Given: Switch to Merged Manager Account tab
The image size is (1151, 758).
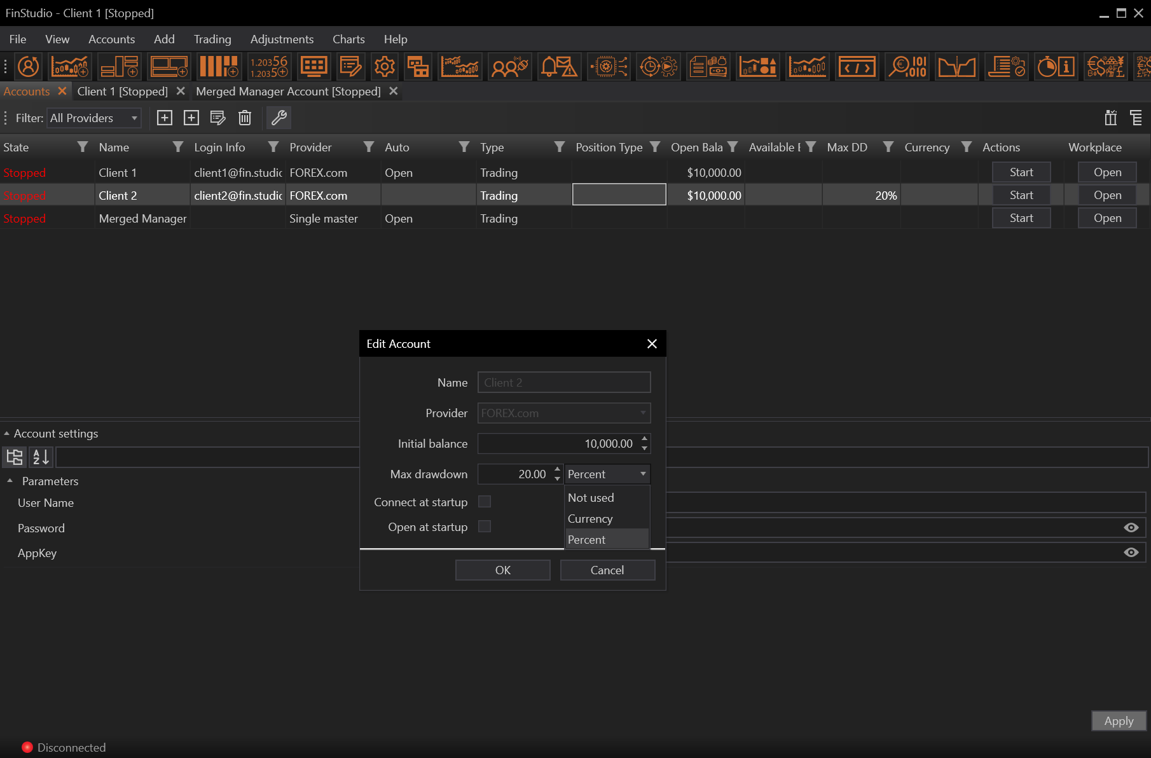Looking at the screenshot, I should click(x=288, y=92).
